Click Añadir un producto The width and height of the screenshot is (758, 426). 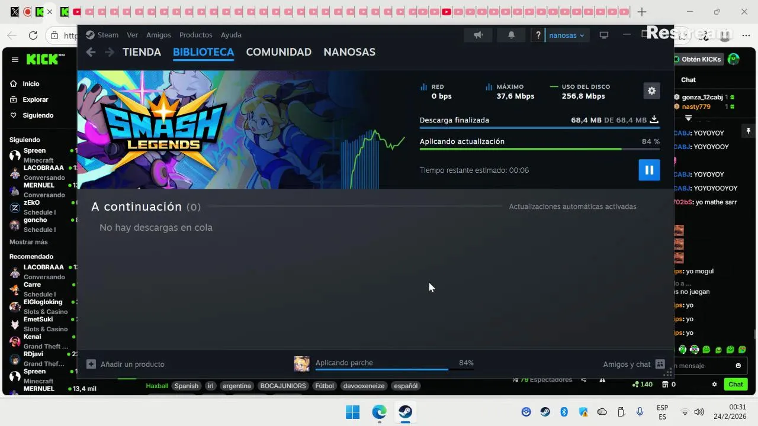pyautogui.click(x=126, y=364)
